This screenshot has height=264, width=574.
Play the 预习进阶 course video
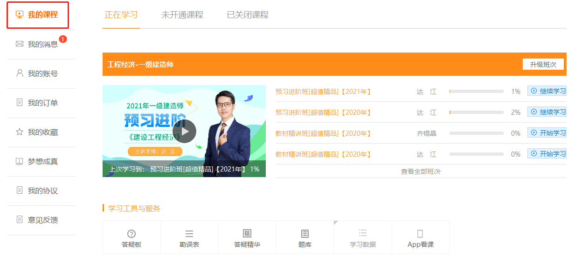184,131
